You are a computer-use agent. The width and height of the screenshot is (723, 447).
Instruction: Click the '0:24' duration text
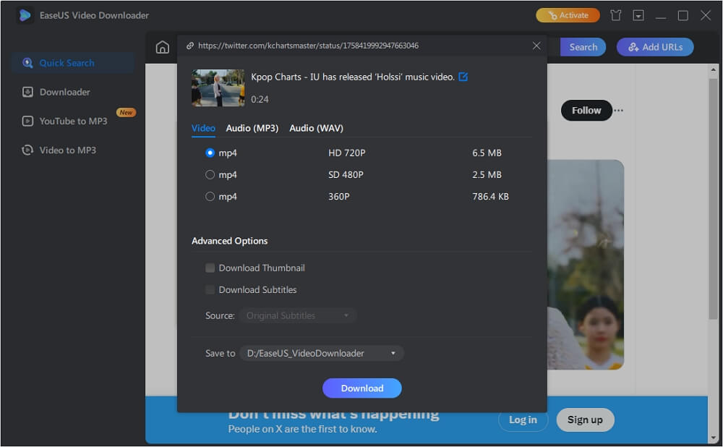[260, 99]
